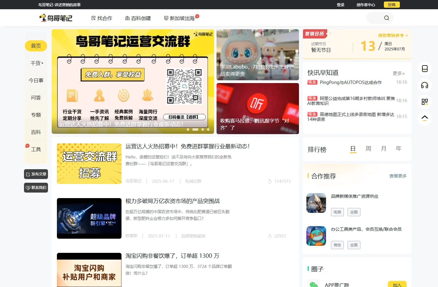The height and width of the screenshot is (287, 438).
Task: Expand the 干货 sidebar submenu arrow
Action: click(42, 63)
